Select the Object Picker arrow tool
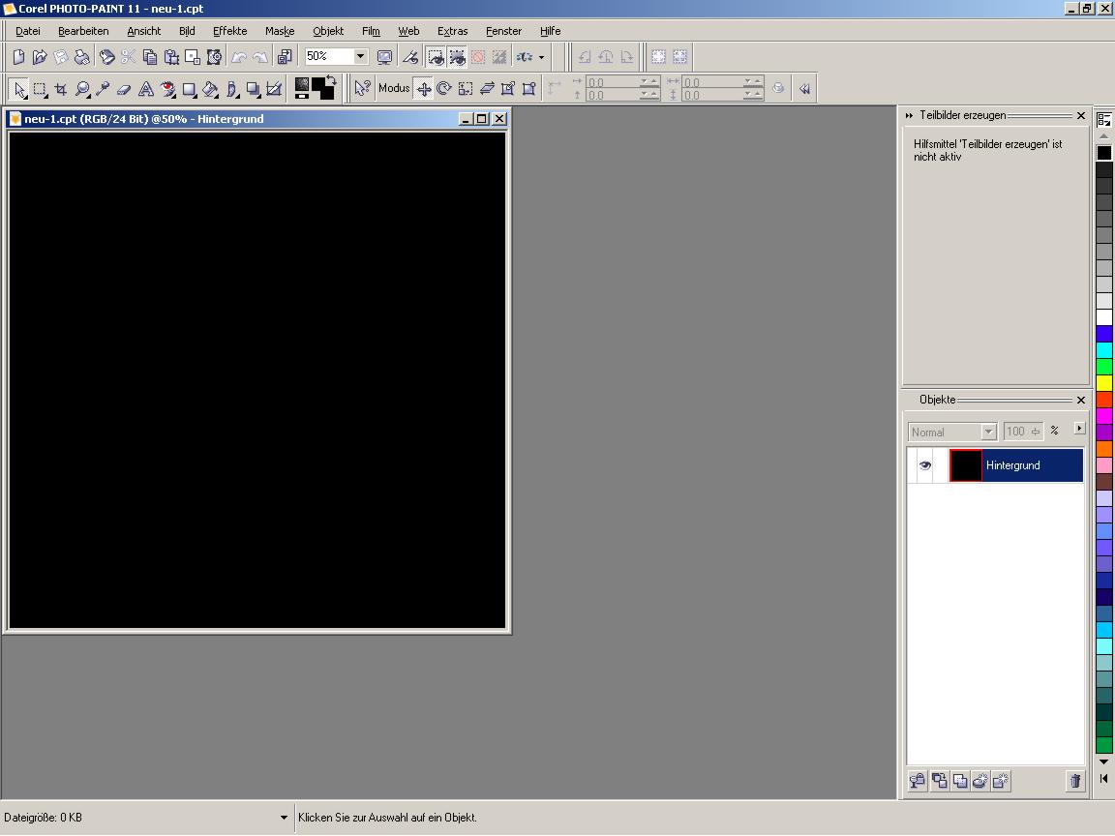This screenshot has width=1115, height=836. point(19,89)
